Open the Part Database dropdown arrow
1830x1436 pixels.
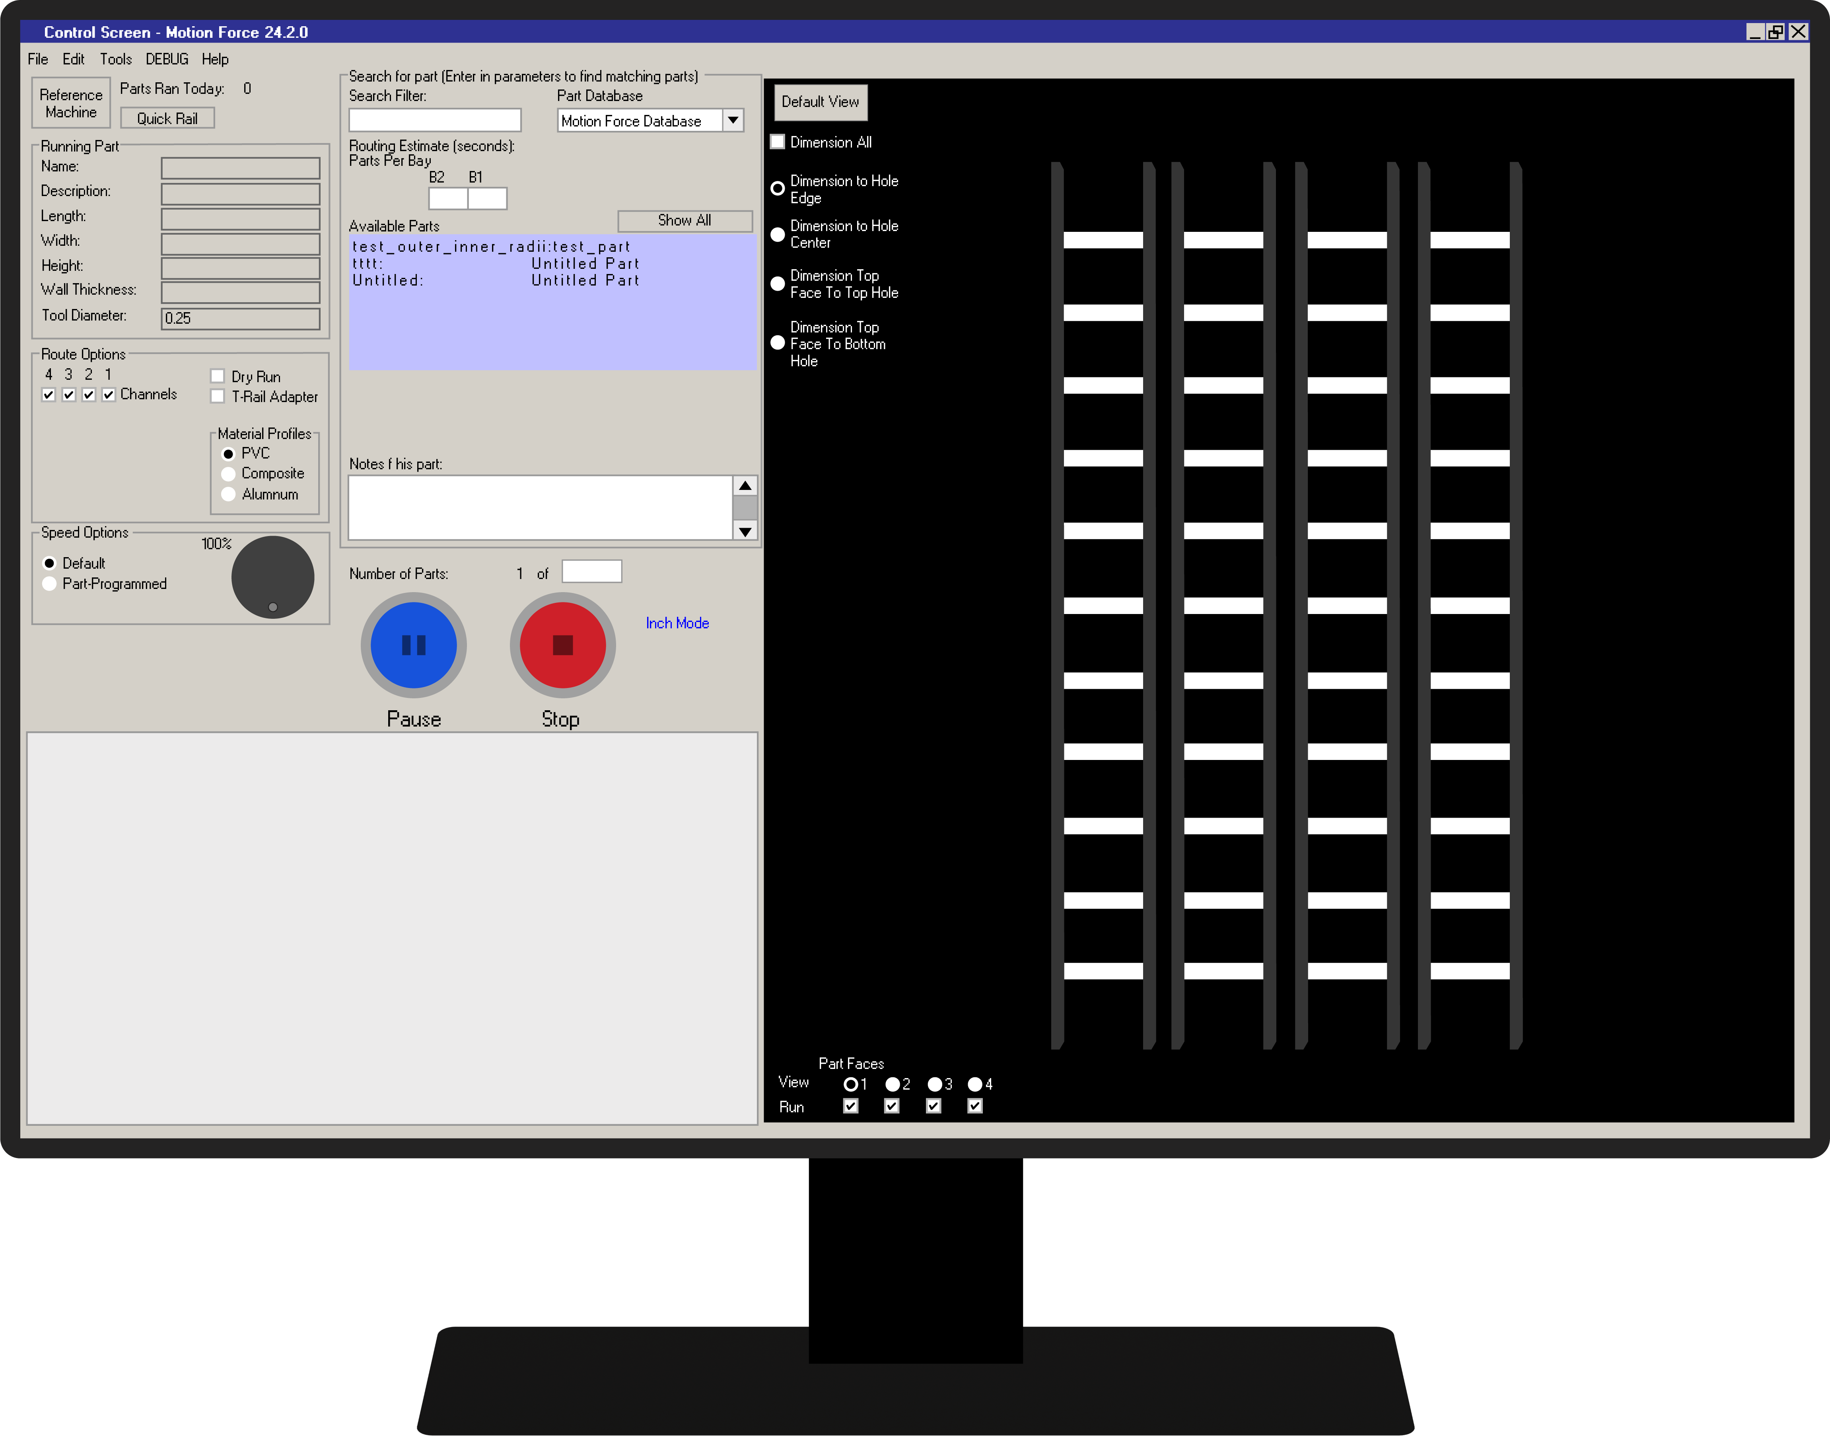[733, 120]
